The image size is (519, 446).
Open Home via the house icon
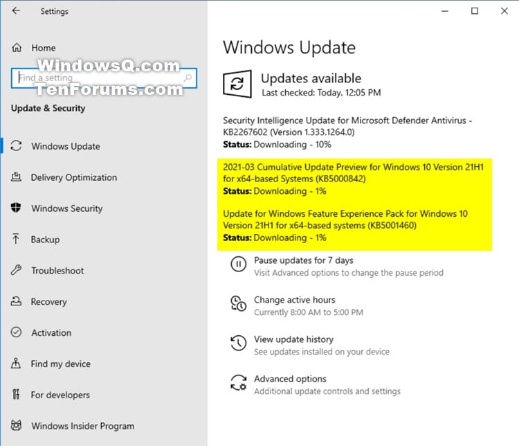coord(17,48)
